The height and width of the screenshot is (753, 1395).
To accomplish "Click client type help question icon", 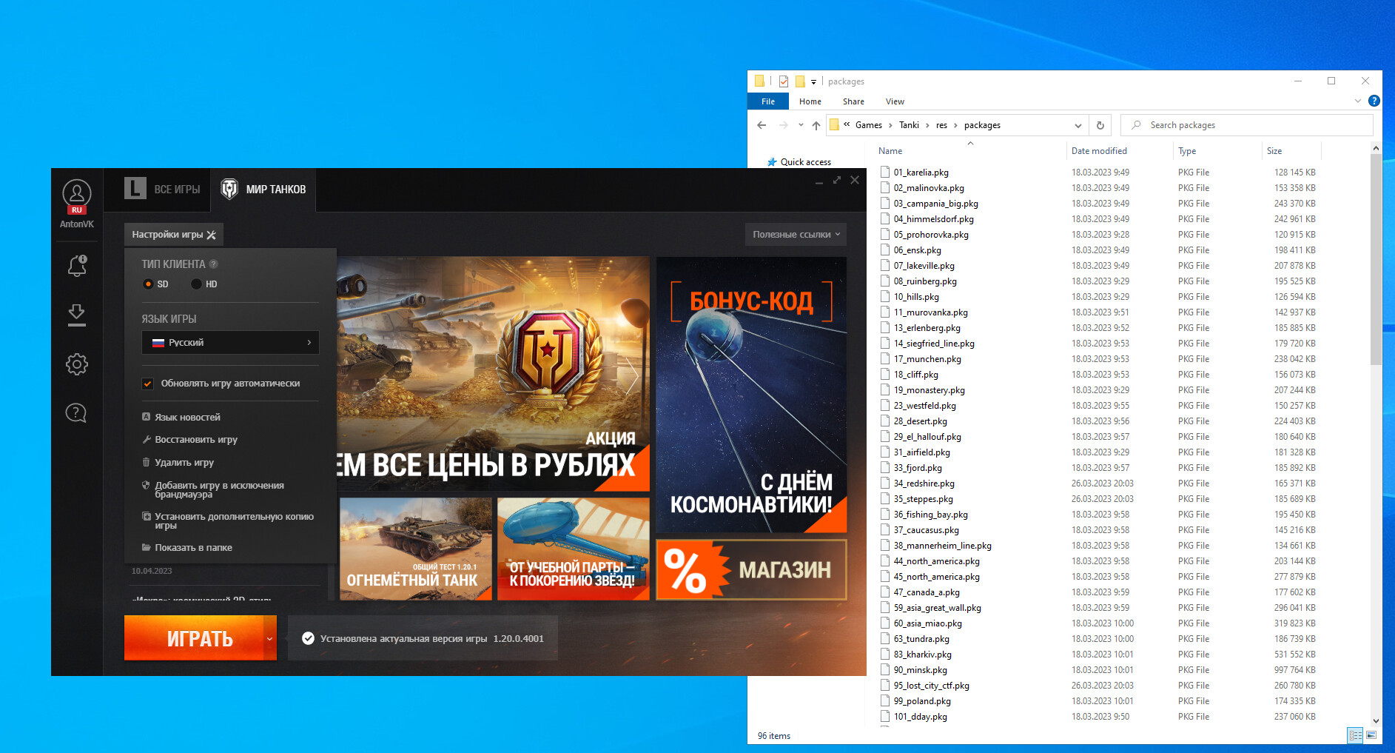I will click(213, 264).
